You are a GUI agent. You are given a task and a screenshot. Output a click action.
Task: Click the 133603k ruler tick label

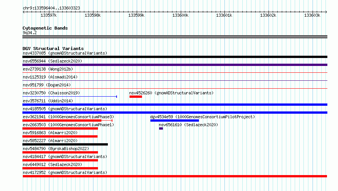312,15
